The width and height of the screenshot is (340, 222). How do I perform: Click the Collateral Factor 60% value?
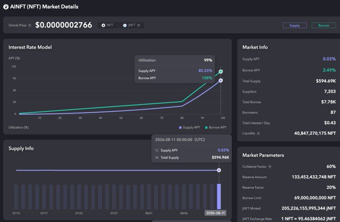(331, 166)
